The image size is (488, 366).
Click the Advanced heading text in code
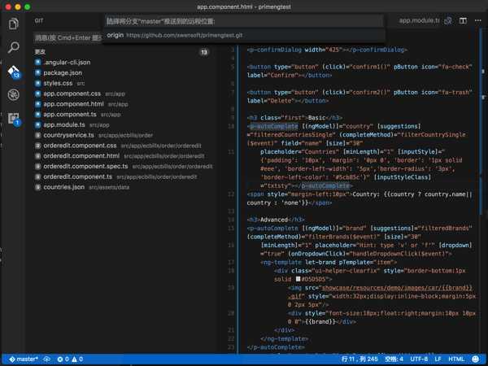coord(274,220)
